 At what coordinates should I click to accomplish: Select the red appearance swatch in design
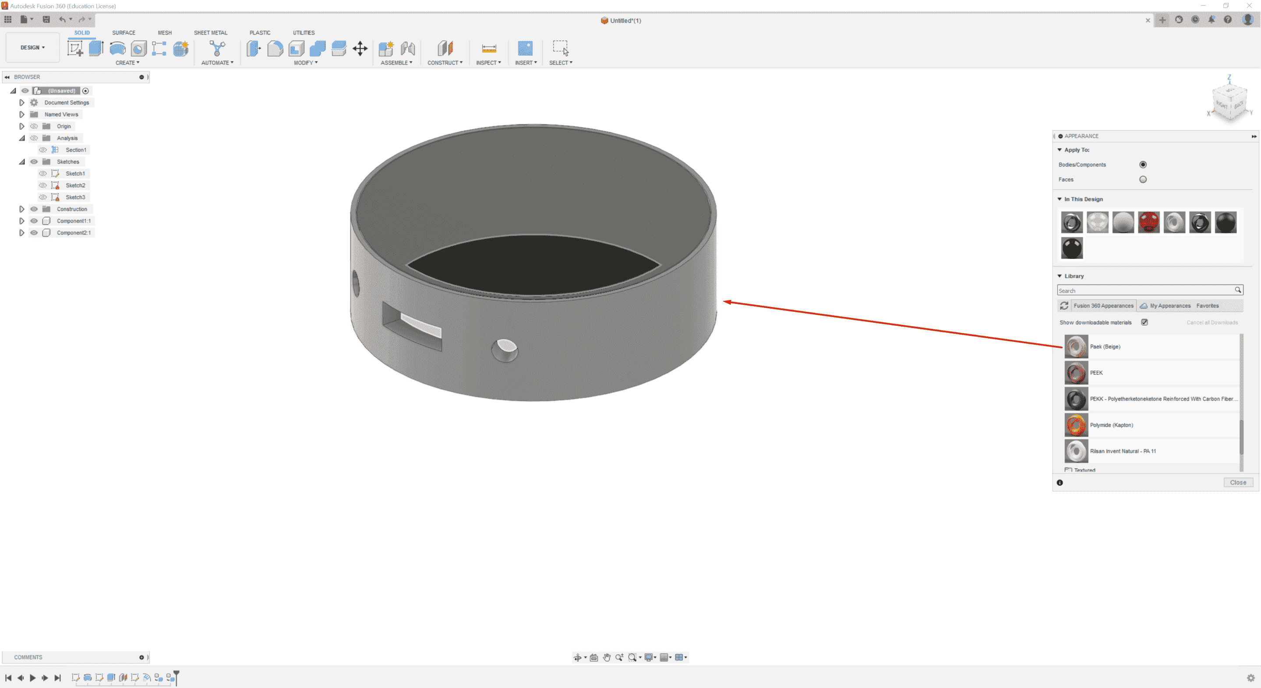pyautogui.click(x=1148, y=222)
